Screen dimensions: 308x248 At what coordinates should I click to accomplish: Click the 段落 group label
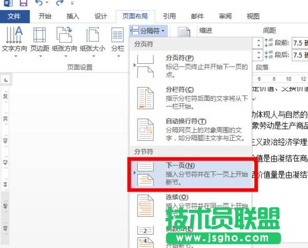click(262, 67)
